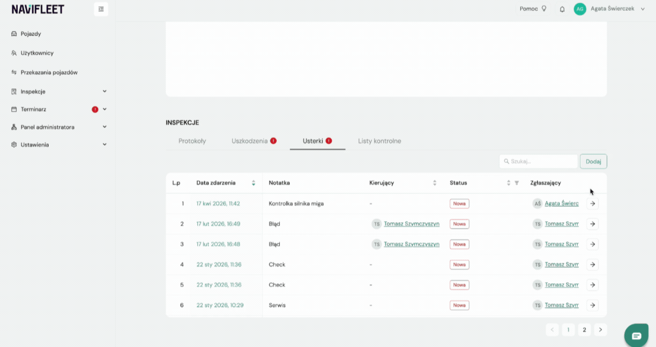Image resolution: width=656 pixels, height=347 pixels.
Task: Click Nowa status badge in row 1
Action: coord(459,203)
